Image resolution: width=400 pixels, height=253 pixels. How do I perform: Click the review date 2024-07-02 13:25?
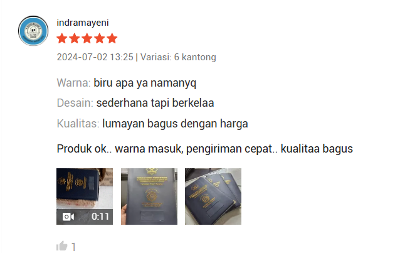(95, 57)
